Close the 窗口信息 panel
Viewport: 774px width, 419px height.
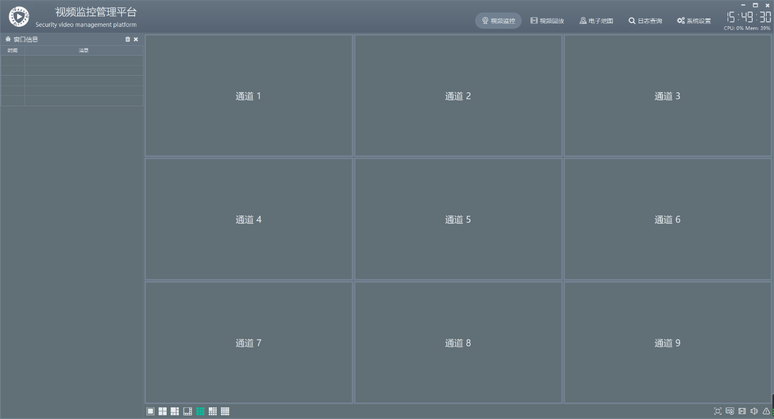pyautogui.click(x=136, y=39)
